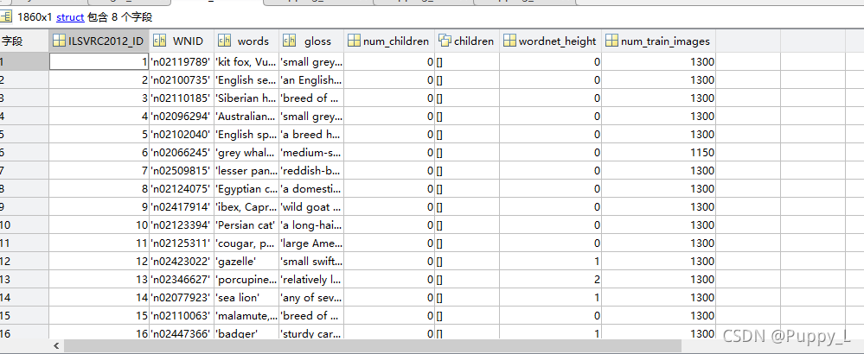Click the struct variable icon beside 1860x1

[x=6, y=17]
